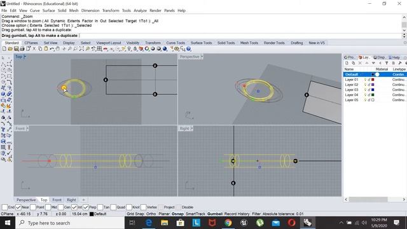Click the New layer icon in the Layers panel
Viewport: 407px width, 229px height.
(x=347, y=63)
